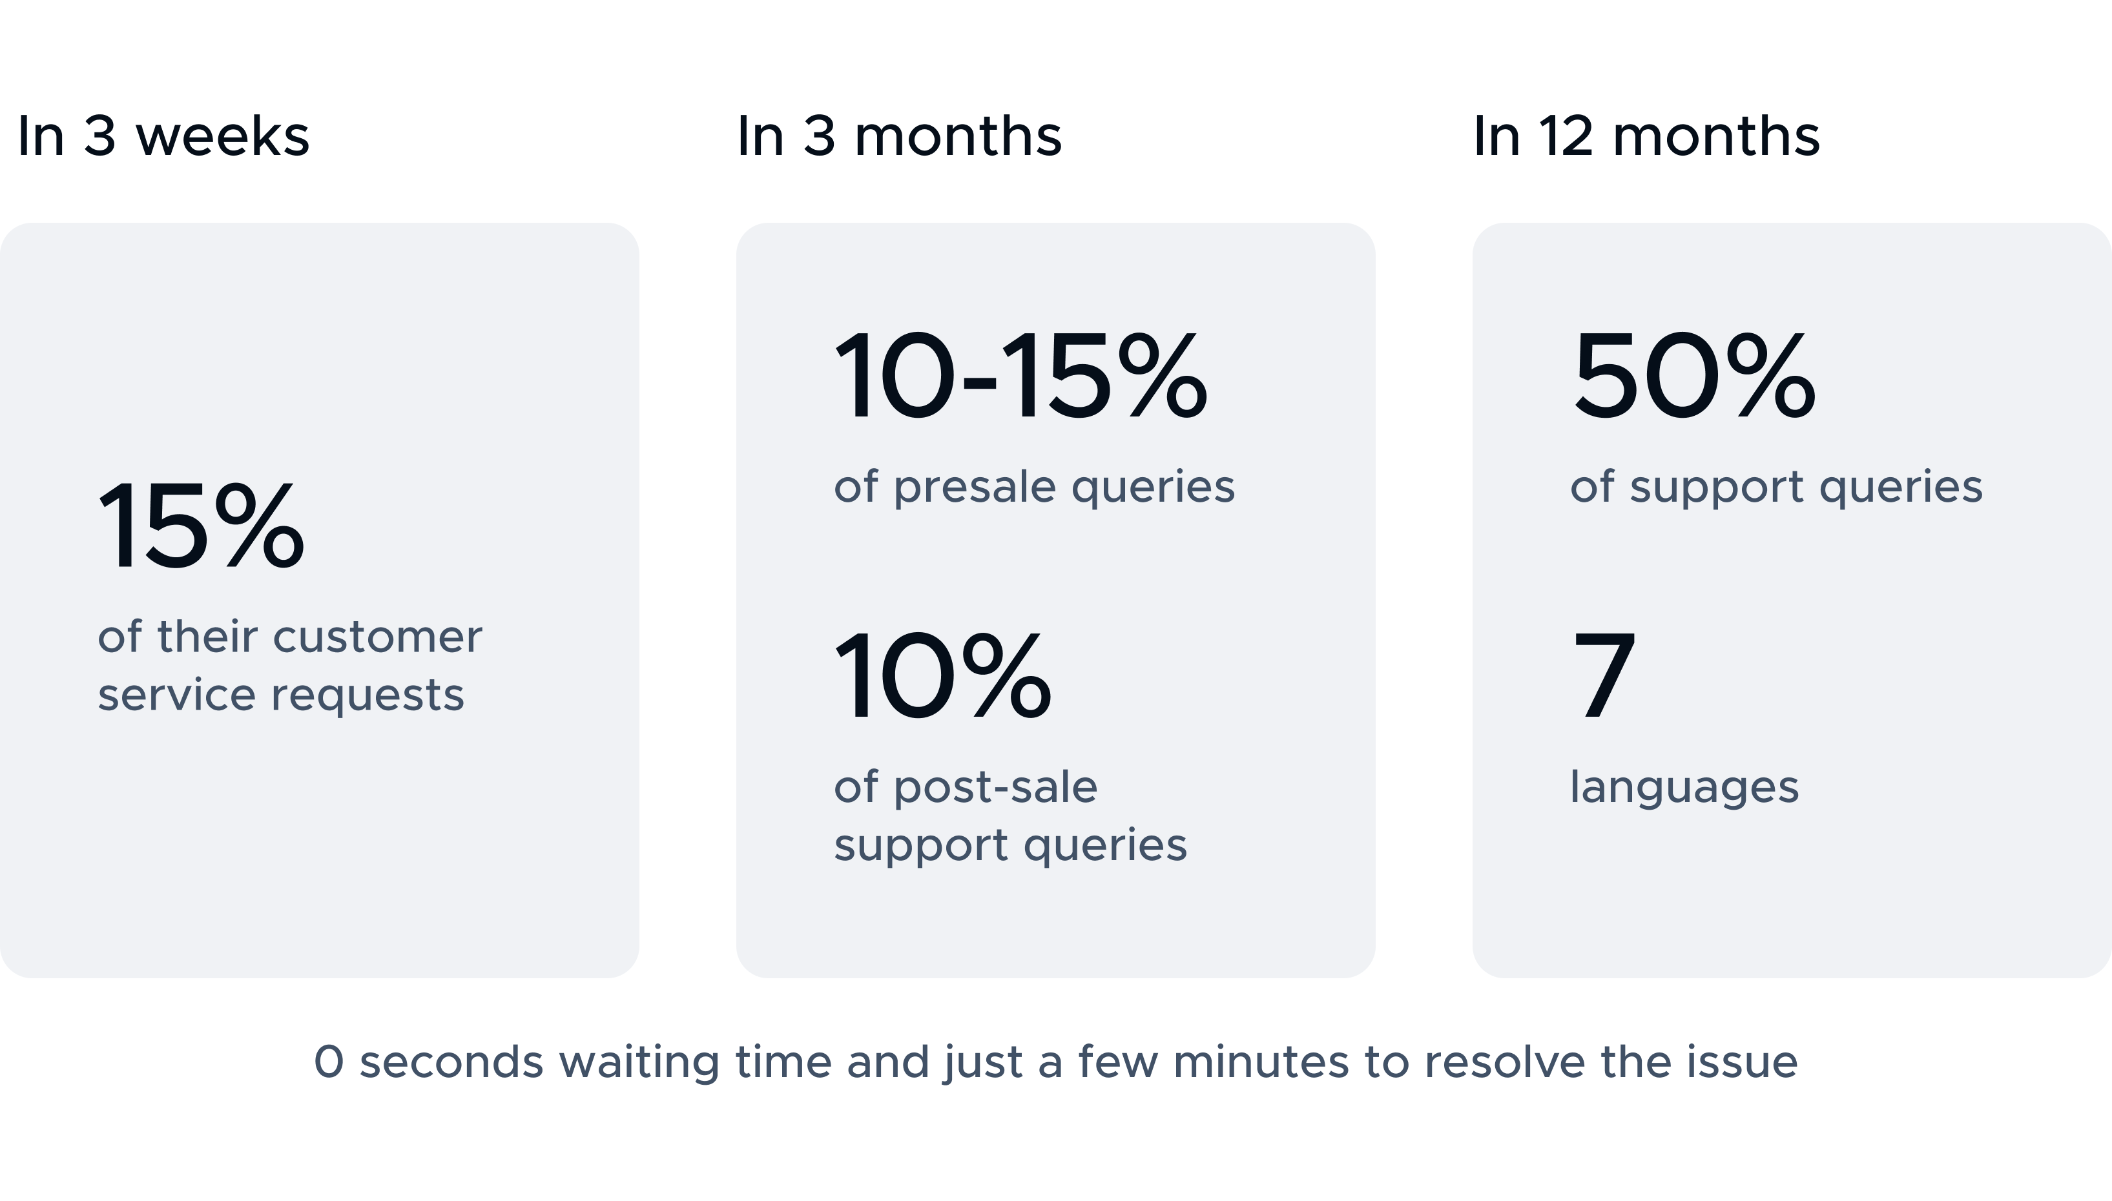This screenshot has height=1201, width=2112.
Task: Click the 'In 3 weeks' heading
Action: click(x=163, y=136)
